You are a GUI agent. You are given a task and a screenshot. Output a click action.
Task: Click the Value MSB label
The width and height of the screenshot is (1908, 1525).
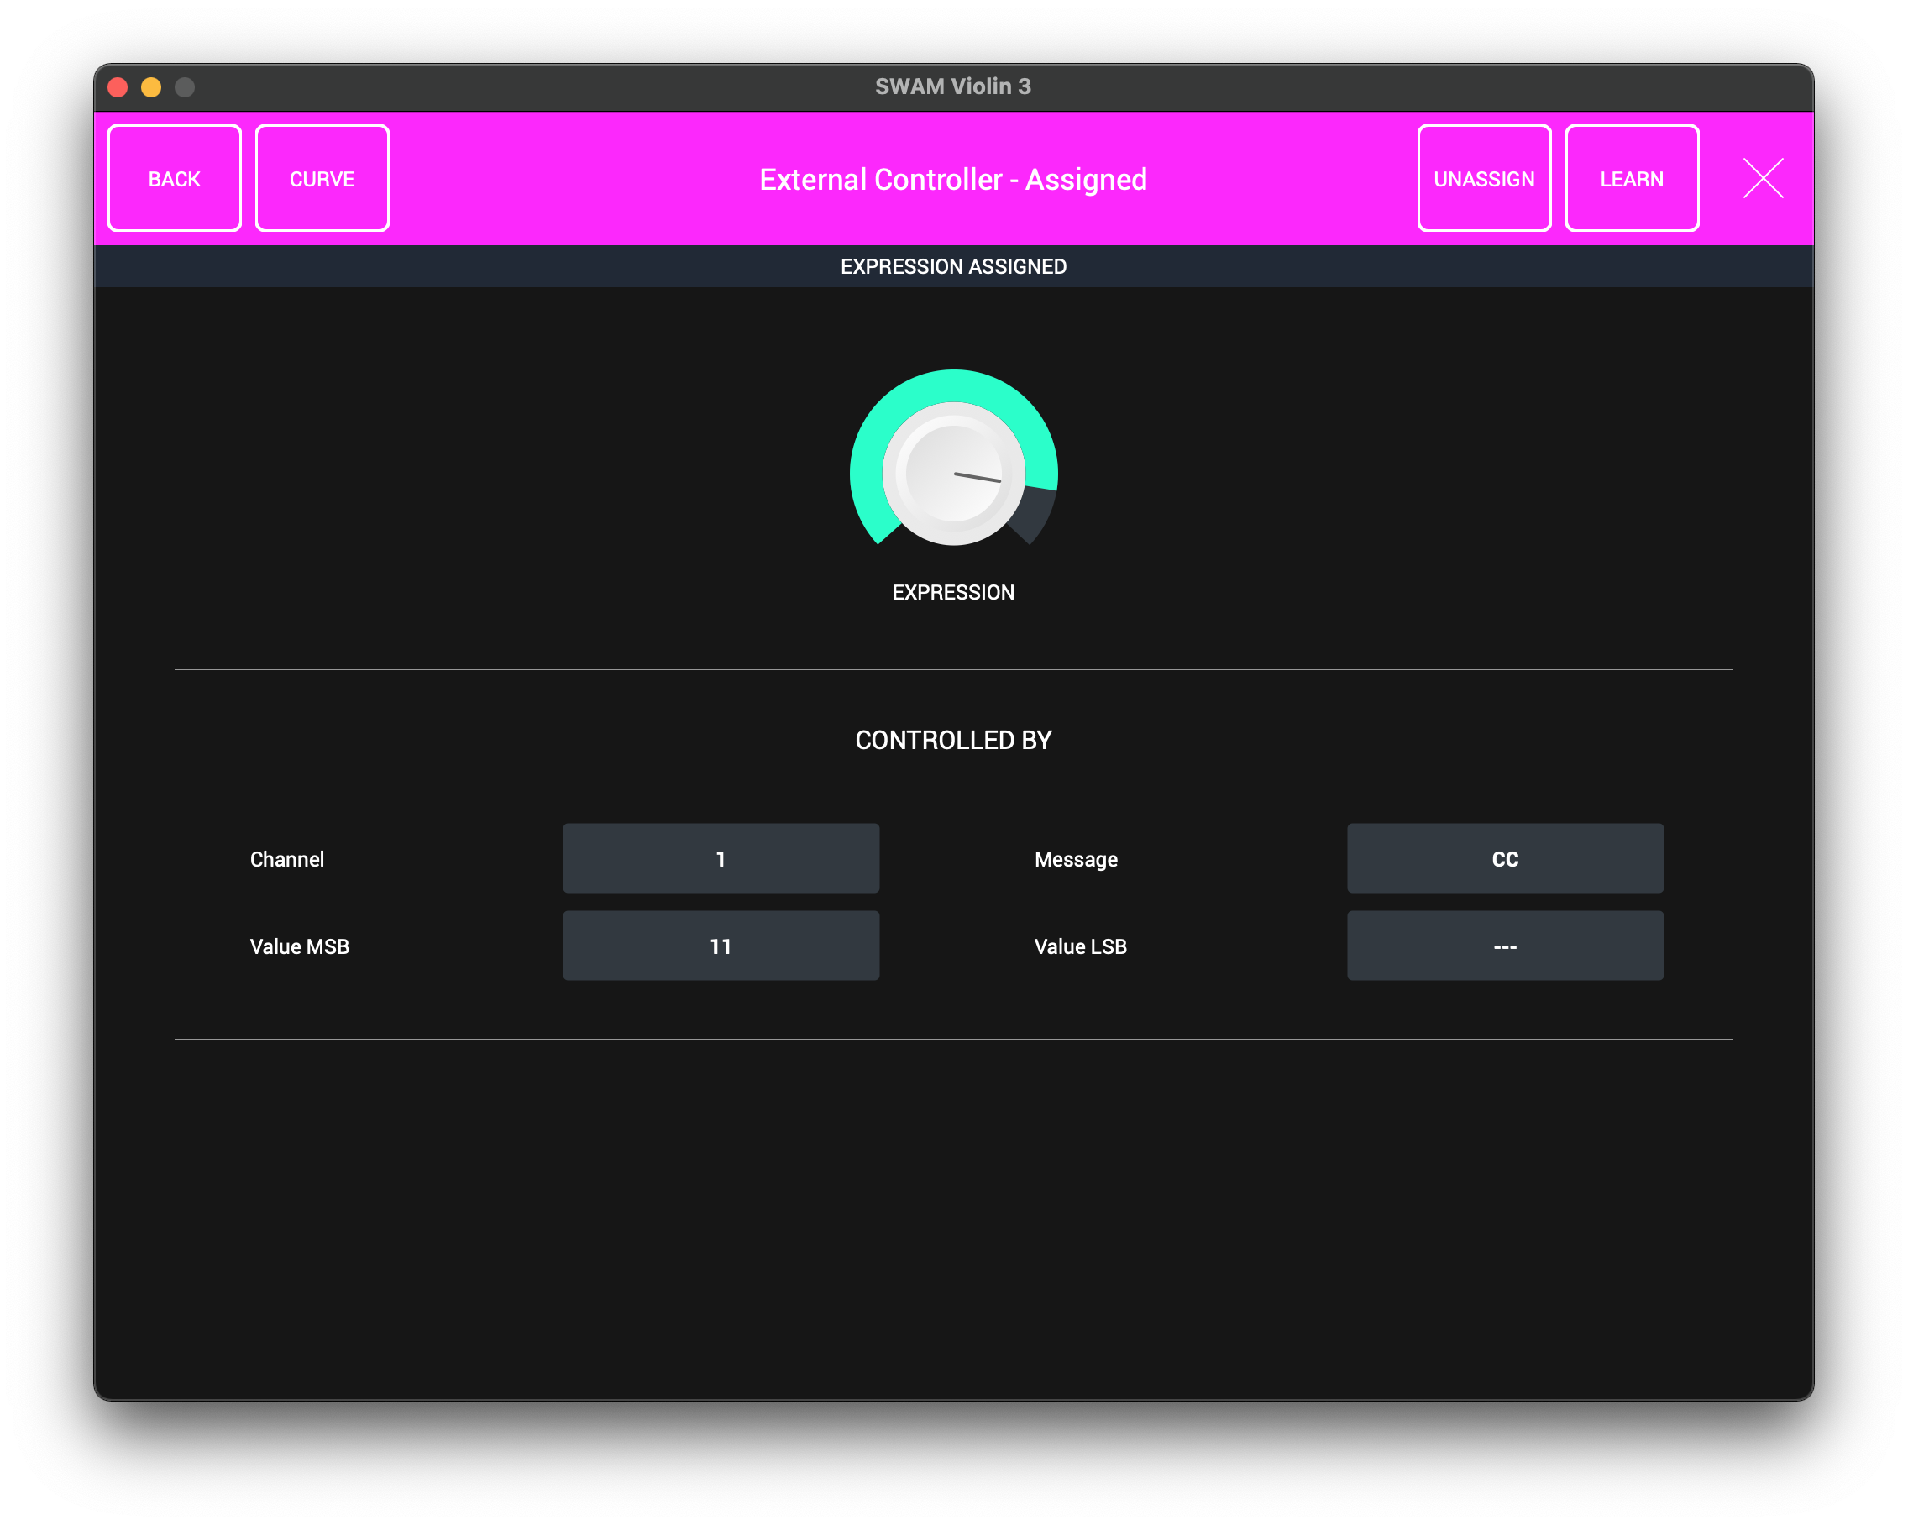(x=299, y=947)
